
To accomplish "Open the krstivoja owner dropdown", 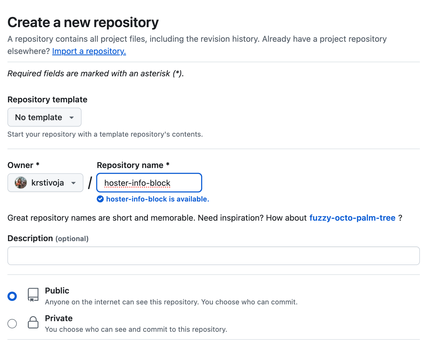I will pyautogui.click(x=46, y=183).
